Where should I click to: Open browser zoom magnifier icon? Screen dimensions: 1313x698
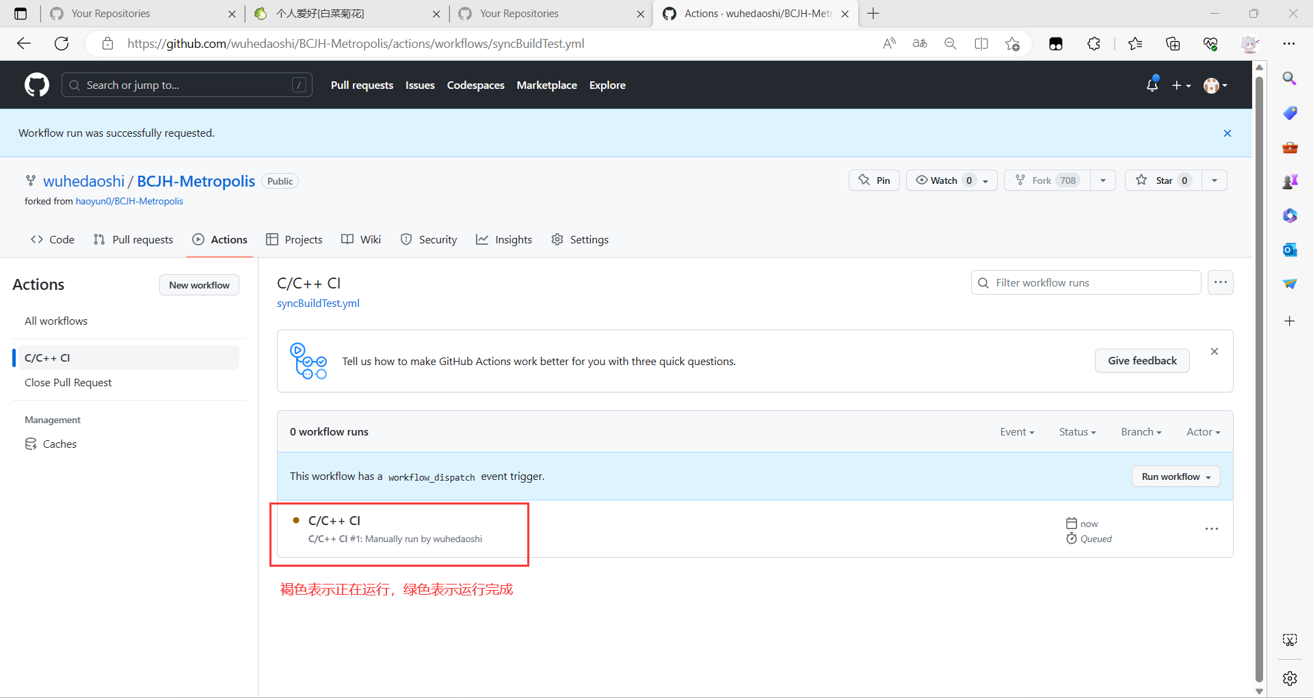951,44
